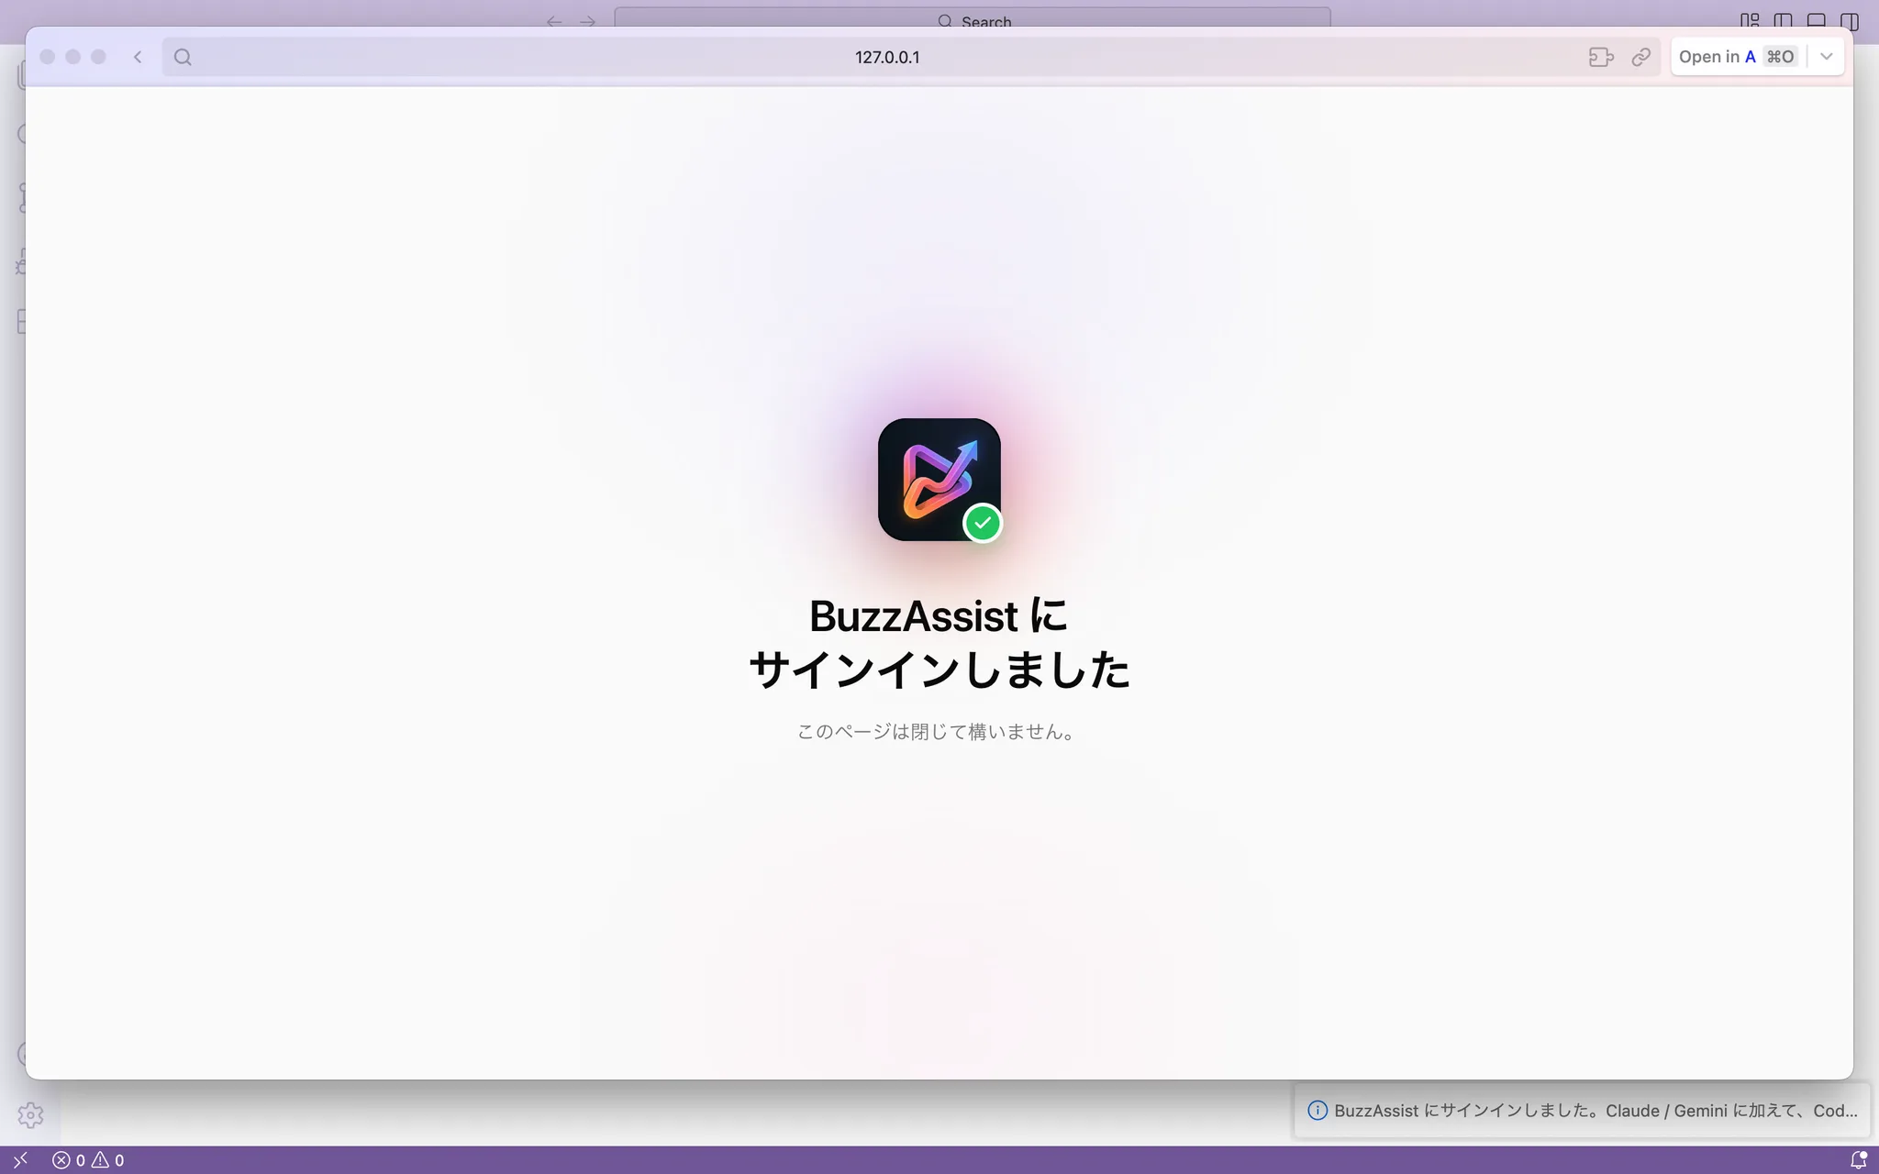Expand the Open in dropdown arrow
This screenshot has height=1174, width=1879.
pos(1827,57)
